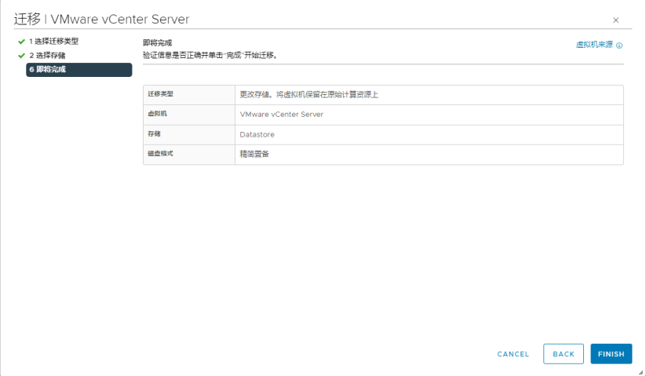646x376 pixels.
Task: Select the 存储 label cell
Action: click(189, 135)
